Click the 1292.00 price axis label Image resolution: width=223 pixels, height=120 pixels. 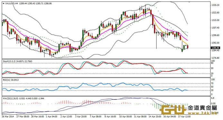point(215,43)
